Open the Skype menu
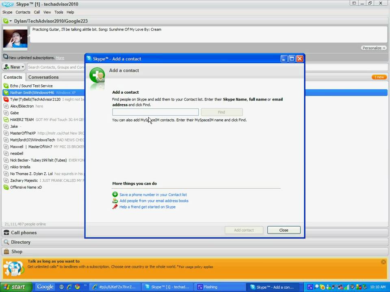This screenshot has height=292, width=390. pos(7,12)
